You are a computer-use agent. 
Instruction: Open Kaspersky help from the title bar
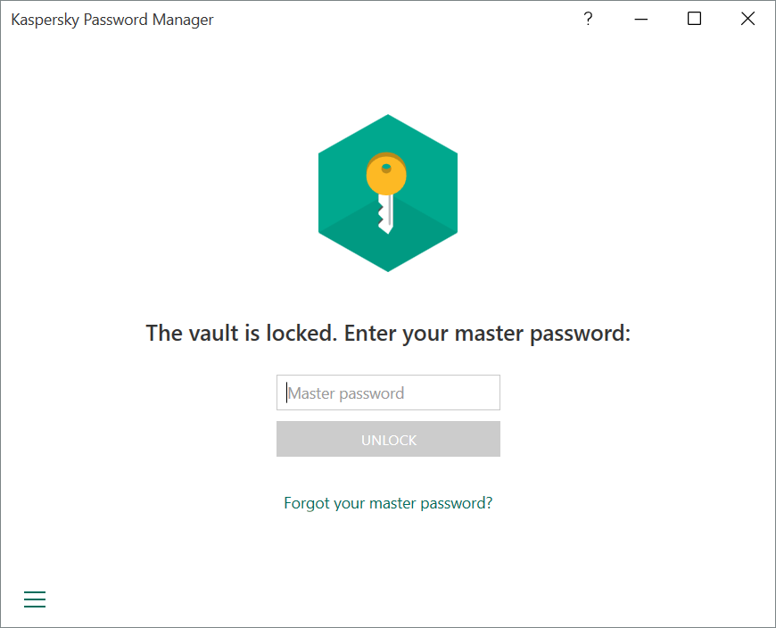point(588,19)
